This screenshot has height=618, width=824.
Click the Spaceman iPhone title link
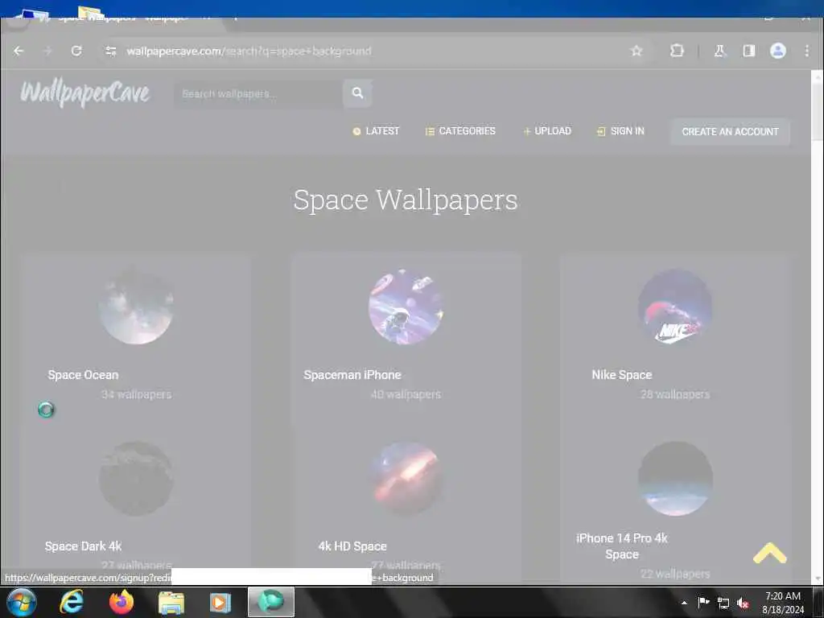352,375
